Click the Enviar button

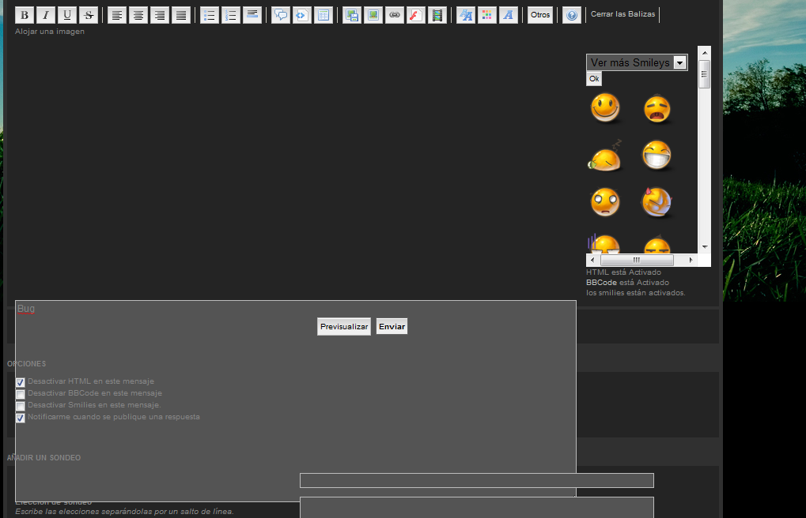[x=392, y=326]
